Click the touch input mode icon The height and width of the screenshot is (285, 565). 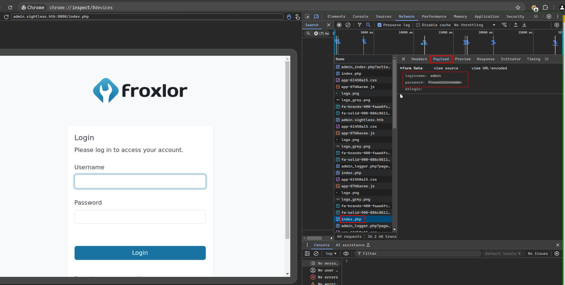pos(297,17)
